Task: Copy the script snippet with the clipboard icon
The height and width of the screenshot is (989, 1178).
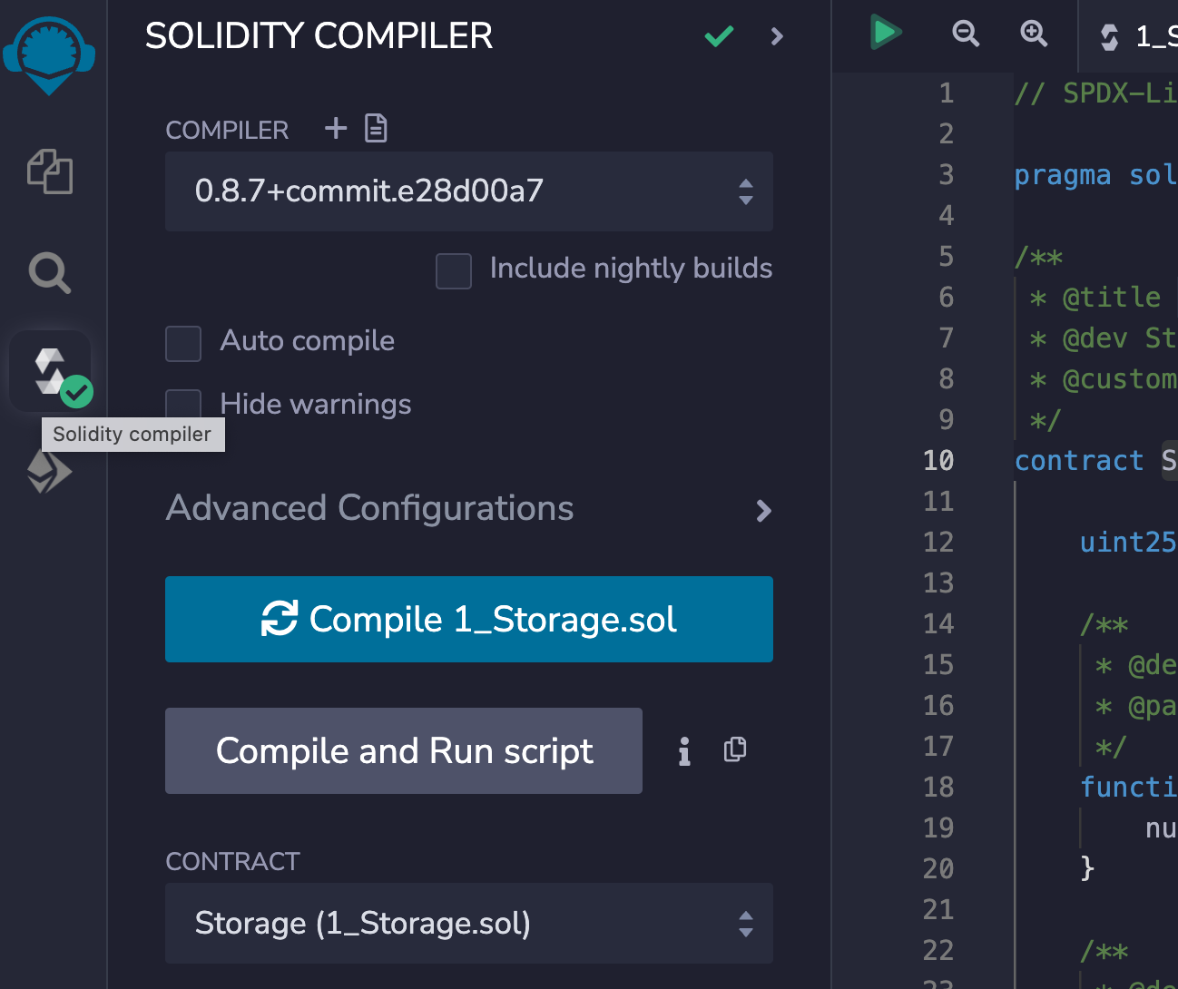Action: (735, 749)
